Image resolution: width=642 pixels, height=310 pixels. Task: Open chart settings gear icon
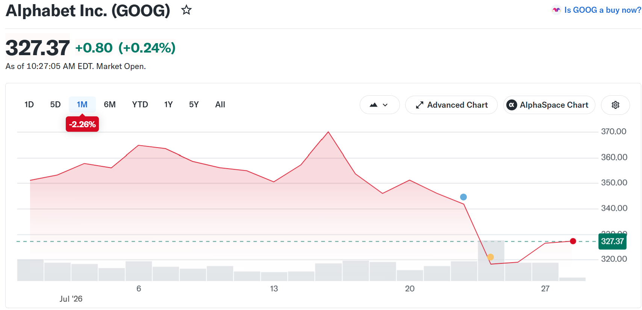(615, 105)
